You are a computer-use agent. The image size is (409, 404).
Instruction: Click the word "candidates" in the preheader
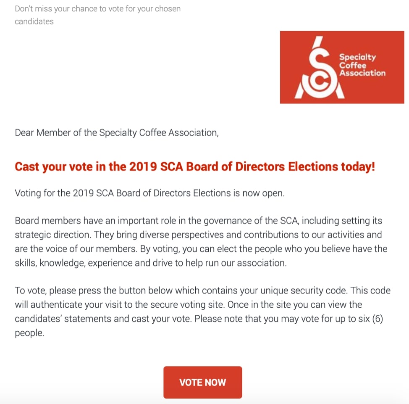[x=34, y=21]
